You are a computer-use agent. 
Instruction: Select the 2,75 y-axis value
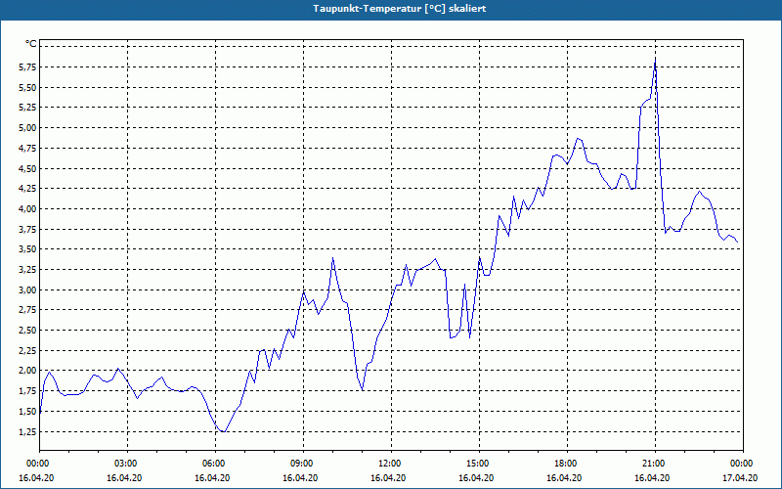[x=27, y=310]
